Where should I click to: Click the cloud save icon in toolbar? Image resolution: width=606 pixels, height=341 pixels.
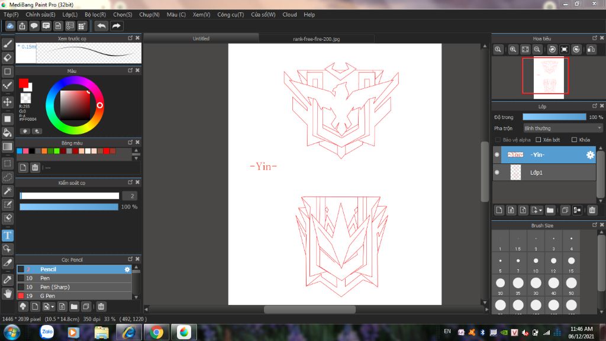coord(10,26)
